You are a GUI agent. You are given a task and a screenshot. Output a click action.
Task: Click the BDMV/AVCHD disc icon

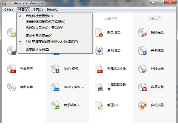point(55,87)
